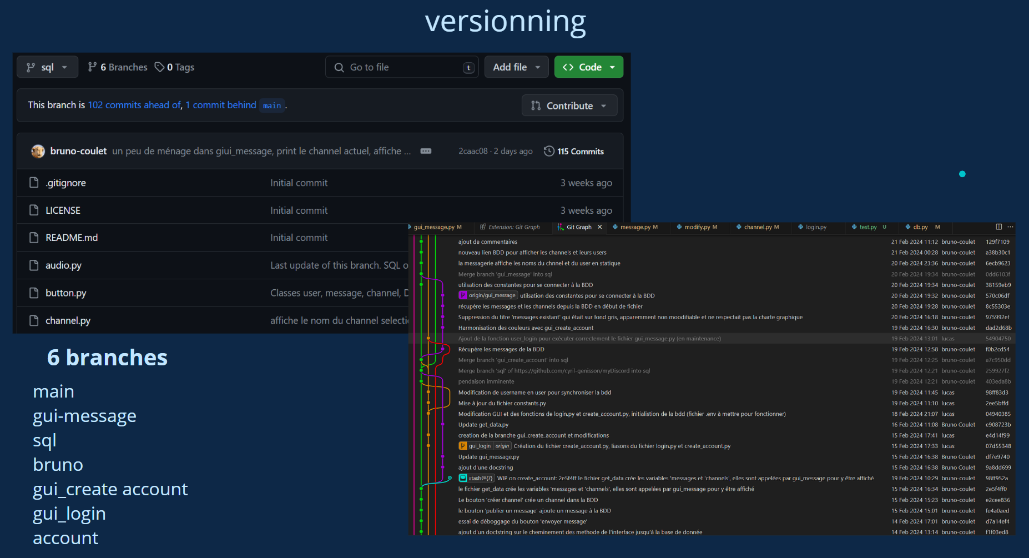The image size is (1029, 558).
Task: Open the audio.py file
Action: 63,265
